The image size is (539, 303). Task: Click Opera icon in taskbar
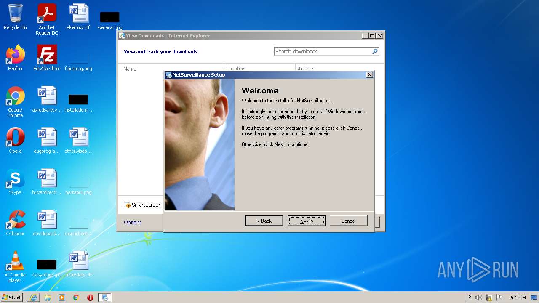pos(90,298)
